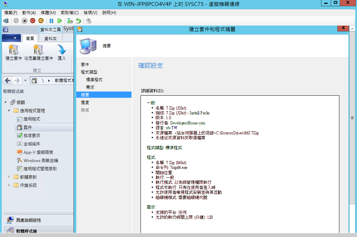Viewport: 357px width, 237px height.
Task: Close the 建立套件和程式精靈 wizard
Action: click(343, 28)
